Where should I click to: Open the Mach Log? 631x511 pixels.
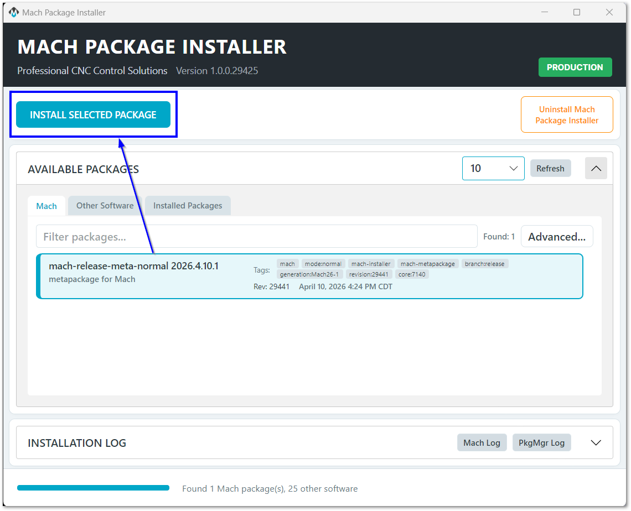pyautogui.click(x=482, y=442)
